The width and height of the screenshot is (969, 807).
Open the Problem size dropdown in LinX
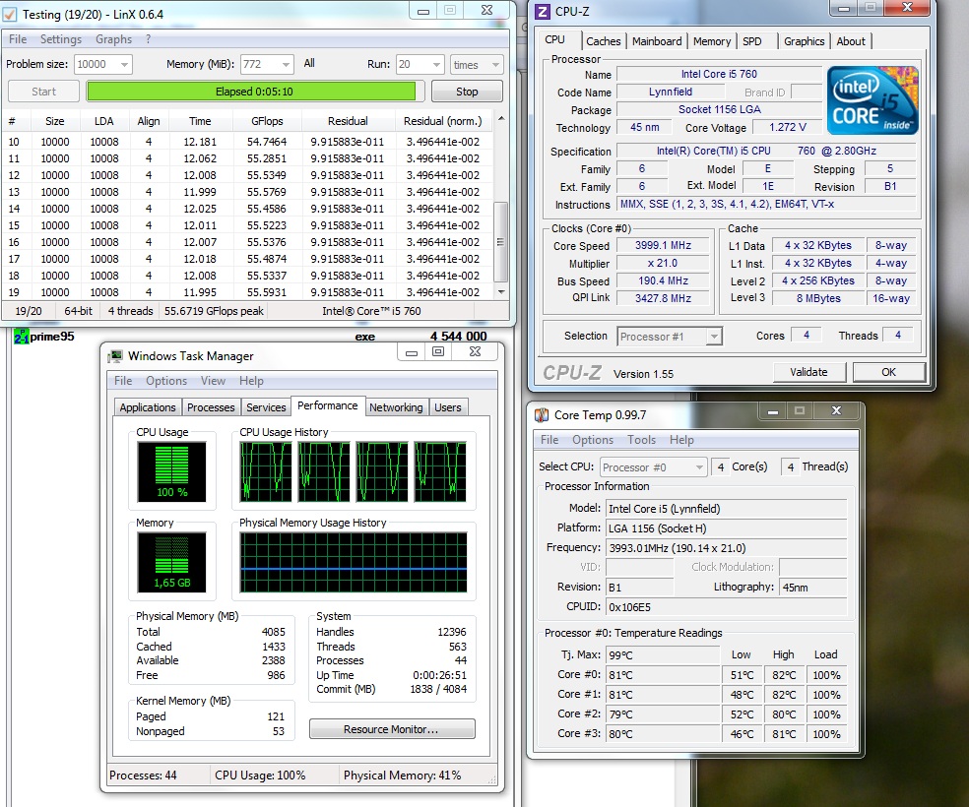[124, 64]
